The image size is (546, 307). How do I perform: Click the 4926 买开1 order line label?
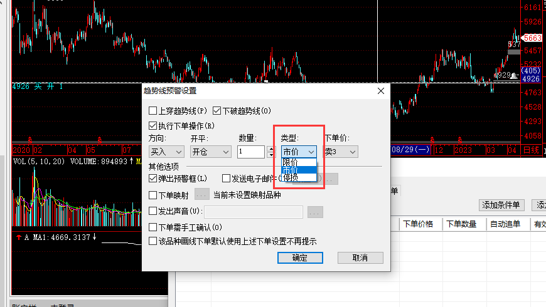(x=38, y=86)
